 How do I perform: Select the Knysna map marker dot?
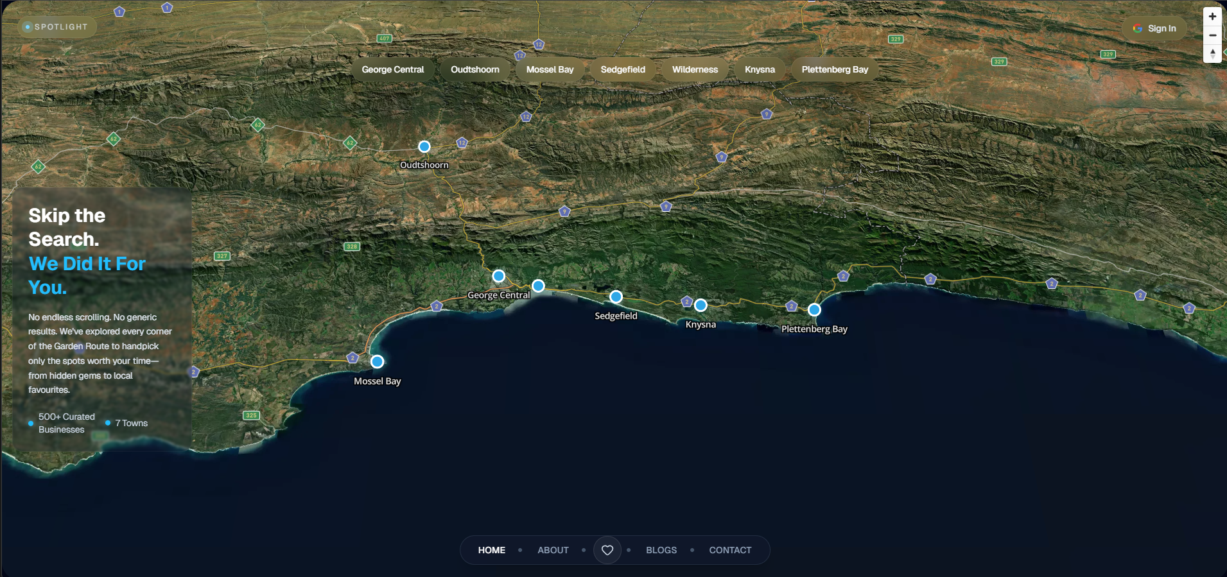tap(701, 306)
